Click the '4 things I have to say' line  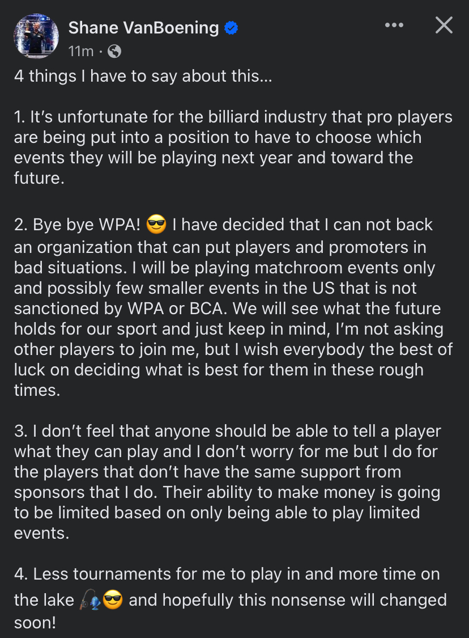143,76
